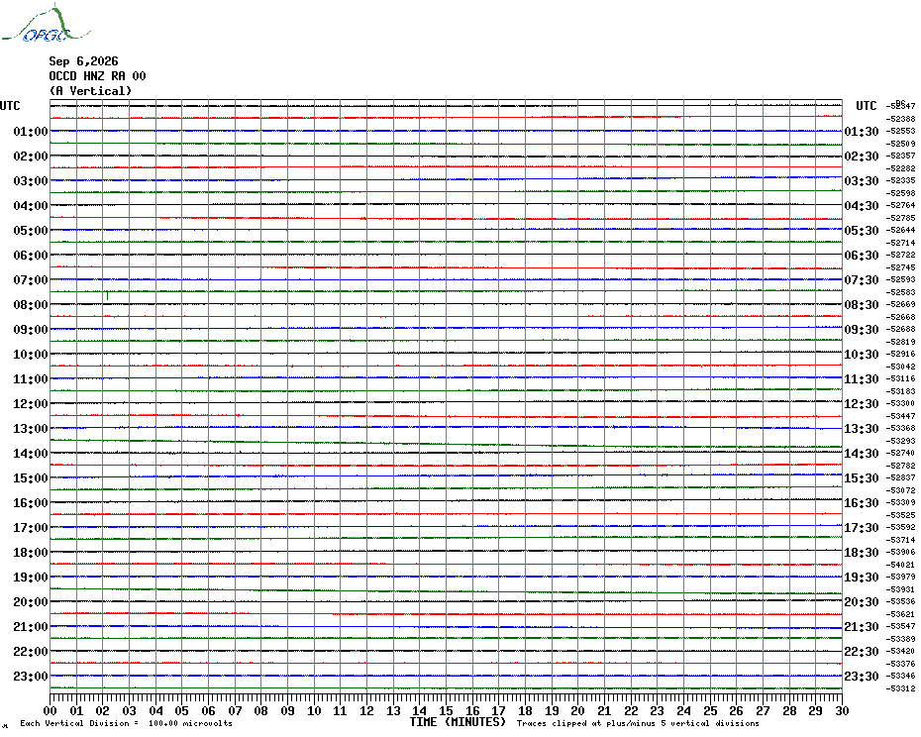The image size is (921, 737).
Task: Click the -52740 offset value on right
Action: pyautogui.click(x=900, y=453)
